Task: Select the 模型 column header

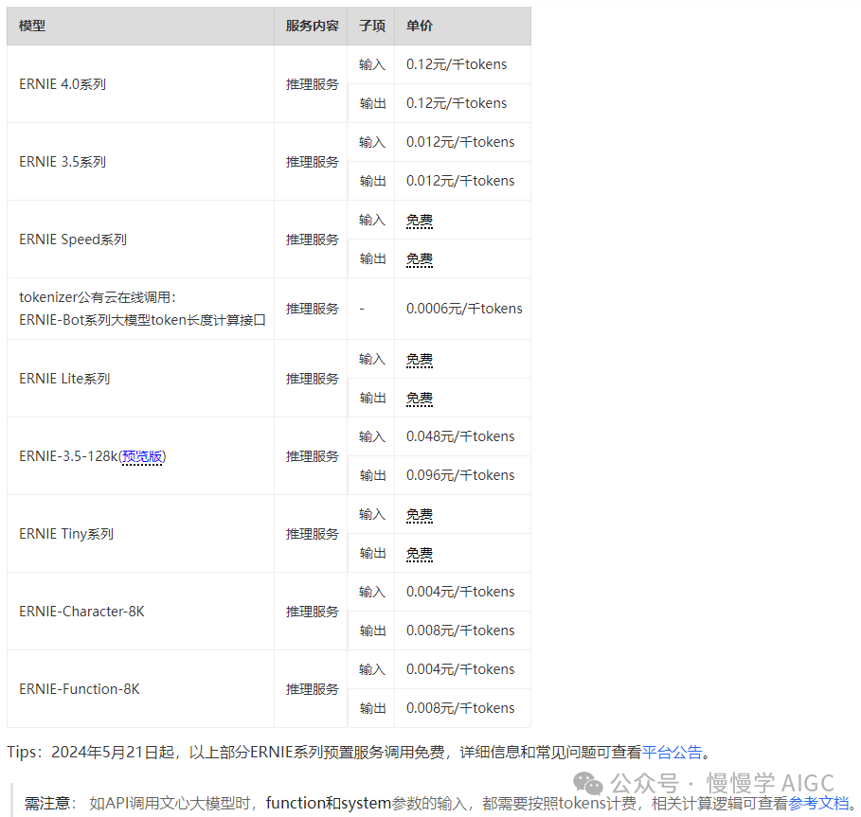Action: 31,26
